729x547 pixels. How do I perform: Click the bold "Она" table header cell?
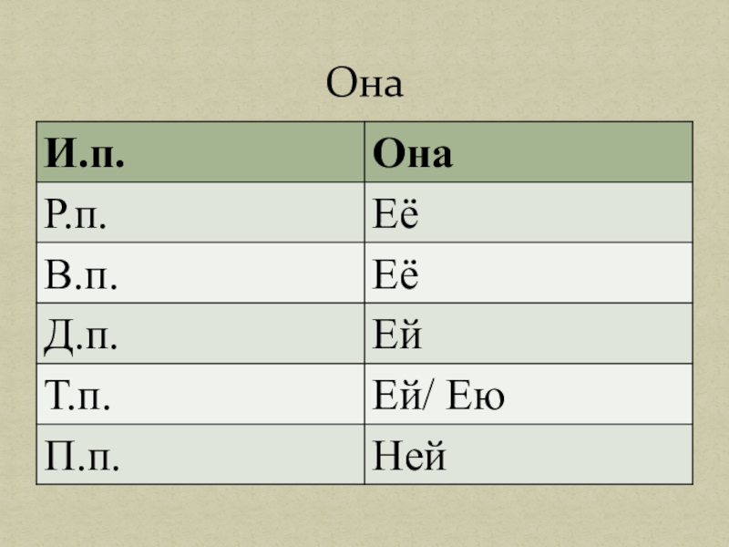[x=415, y=153]
